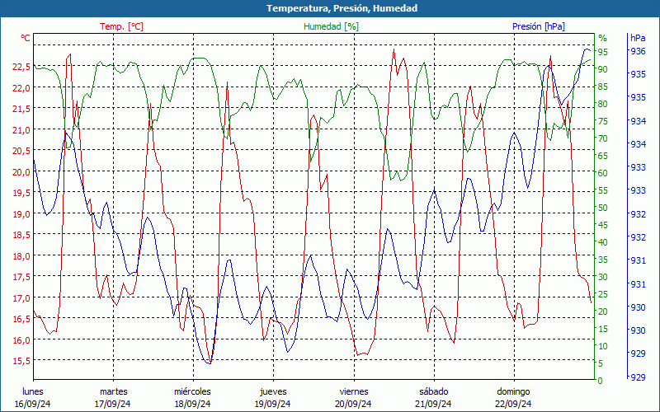Image resolution: width=660 pixels, height=412 pixels.
Task: Pick the 21,5 temperature axis value
Action: point(21,109)
